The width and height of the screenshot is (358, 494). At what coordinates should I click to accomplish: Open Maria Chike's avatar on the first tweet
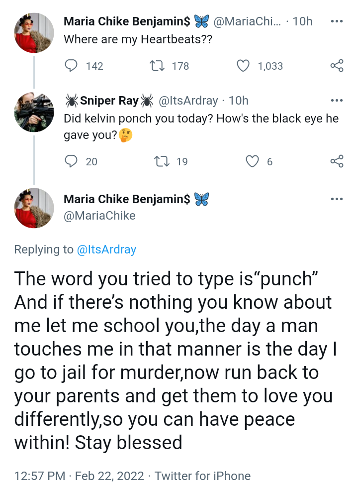click(33, 33)
